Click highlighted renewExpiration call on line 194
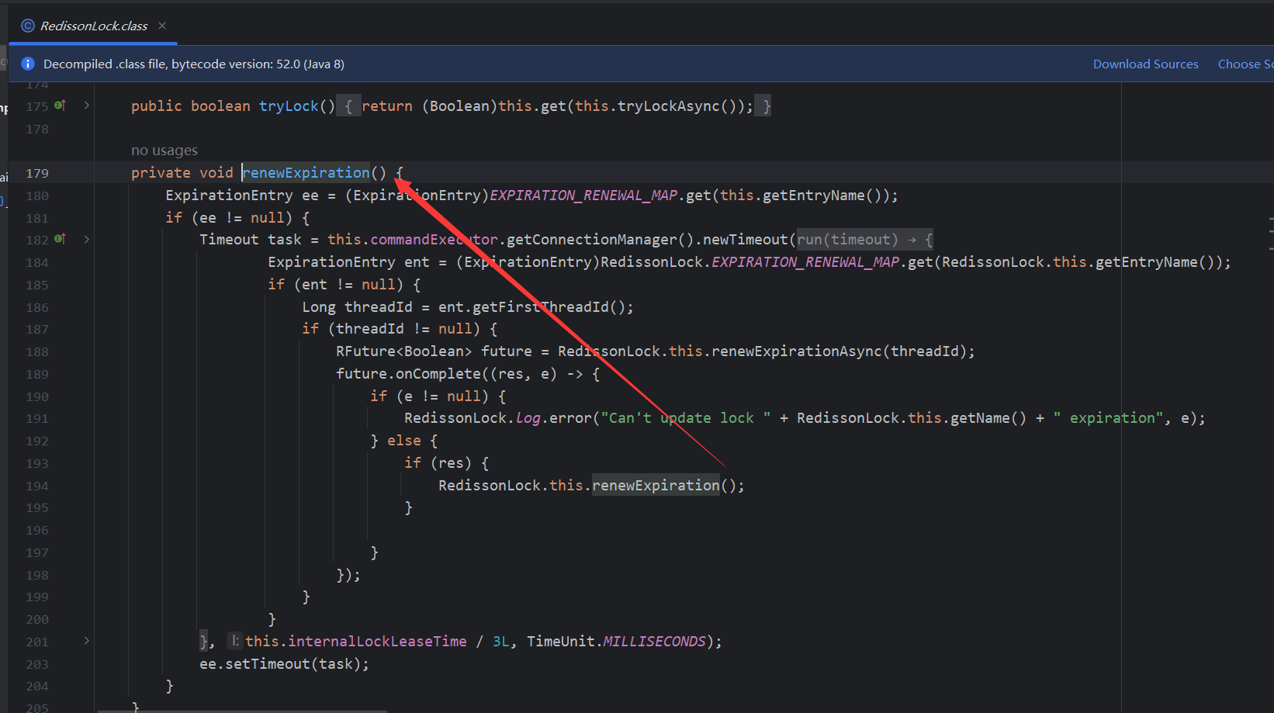This screenshot has width=1274, height=713. point(656,486)
